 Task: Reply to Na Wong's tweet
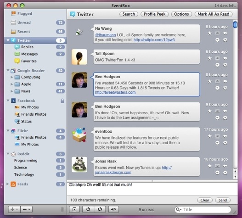pos(225,33)
